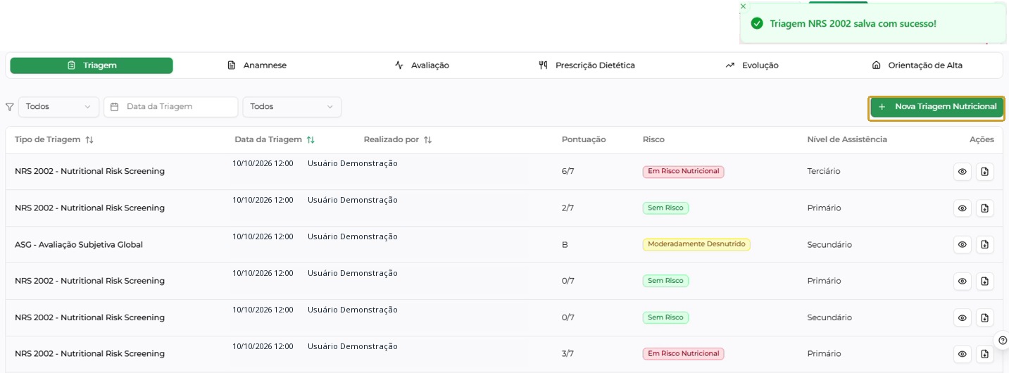This screenshot has height=373, width=1009.
Task: Dismiss the success notification with X
Action: coord(743,6)
